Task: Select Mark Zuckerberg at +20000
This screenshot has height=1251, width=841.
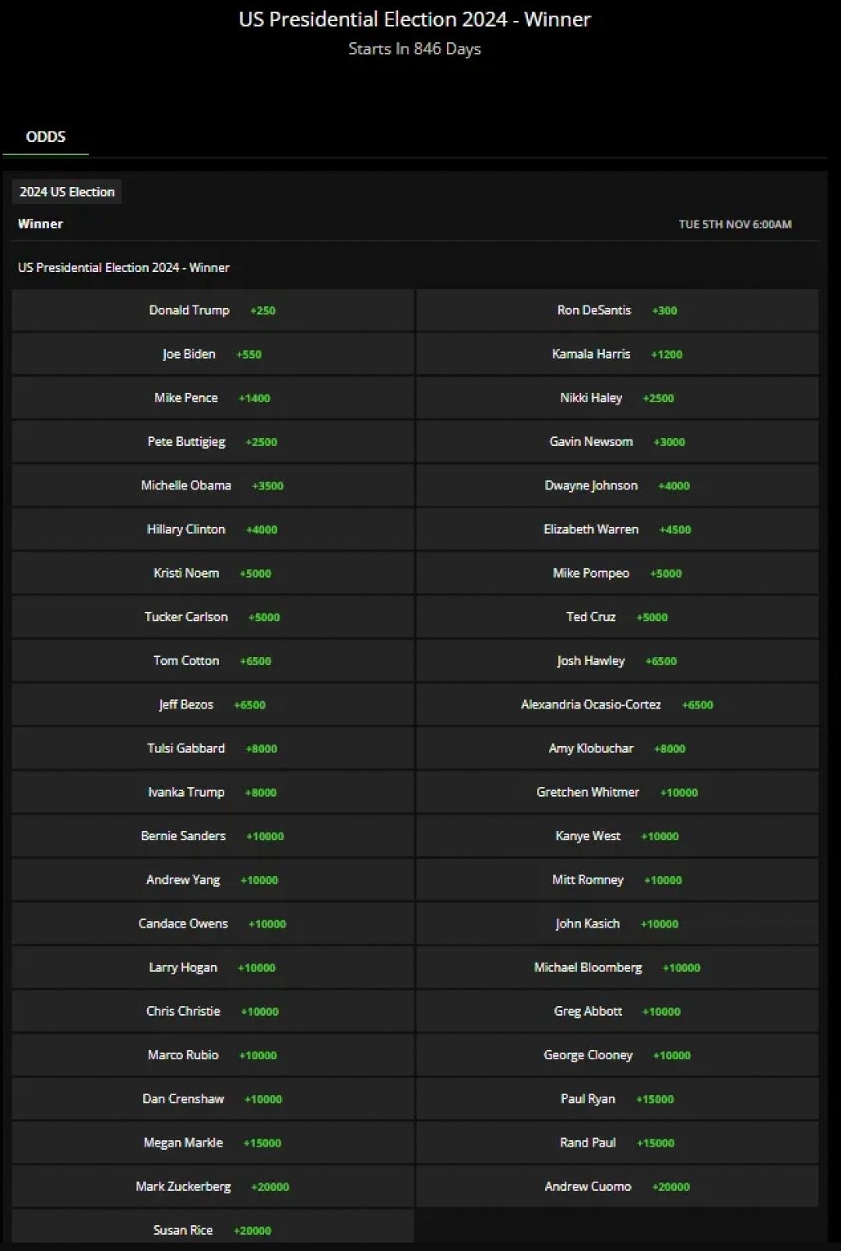Action: (x=213, y=1186)
